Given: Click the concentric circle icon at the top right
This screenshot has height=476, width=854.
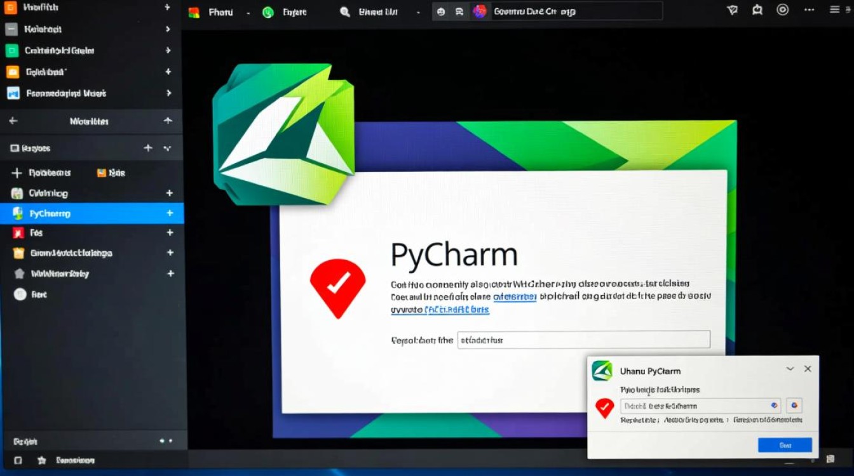Looking at the screenshot, I should click(783, 10).
